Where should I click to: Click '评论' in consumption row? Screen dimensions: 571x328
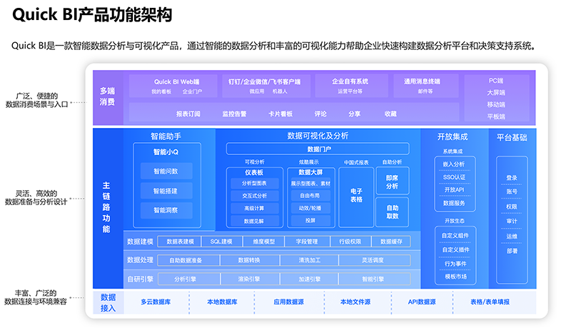(x=320, y=114)
